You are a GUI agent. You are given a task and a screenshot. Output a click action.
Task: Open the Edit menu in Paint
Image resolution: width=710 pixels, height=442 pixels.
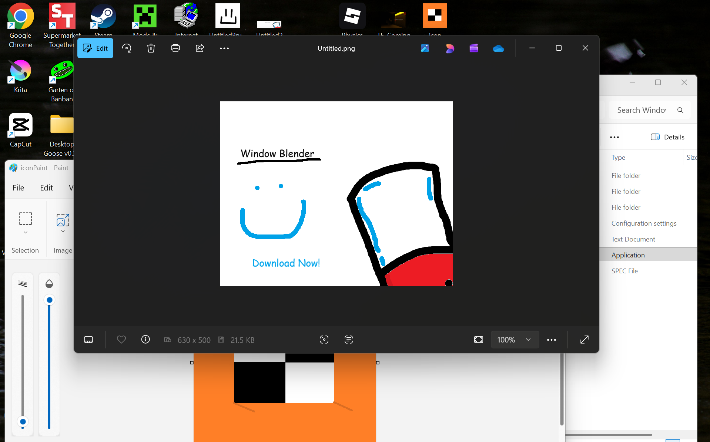pyautogui.click(x=46, y=188)
